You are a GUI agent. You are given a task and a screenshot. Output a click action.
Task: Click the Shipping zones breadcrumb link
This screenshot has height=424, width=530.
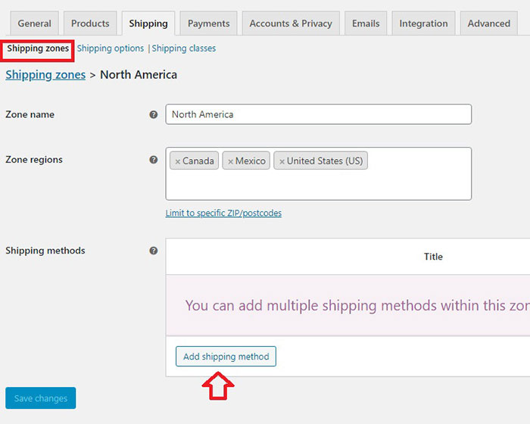[x=45, y=75]
